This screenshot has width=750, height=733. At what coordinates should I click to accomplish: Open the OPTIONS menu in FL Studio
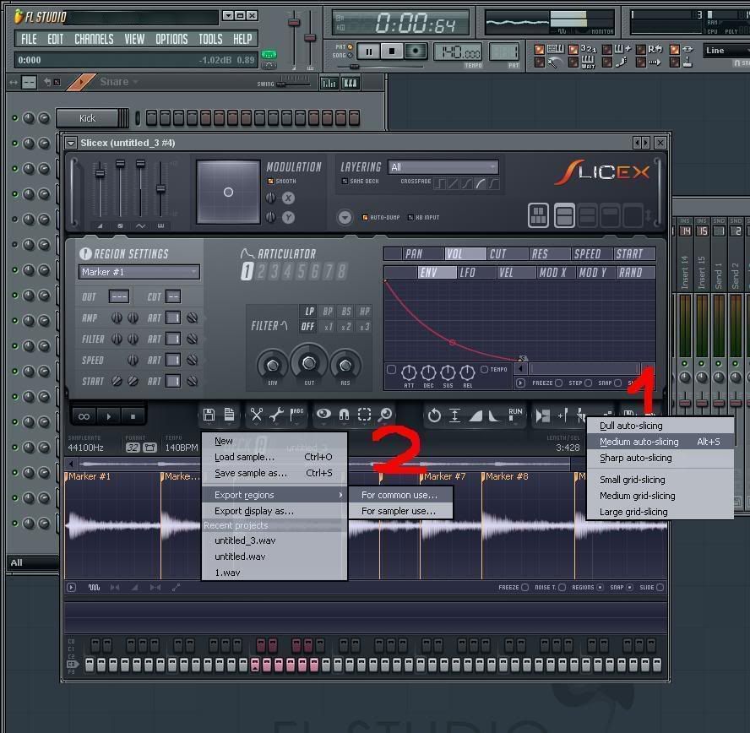[171, 39]
